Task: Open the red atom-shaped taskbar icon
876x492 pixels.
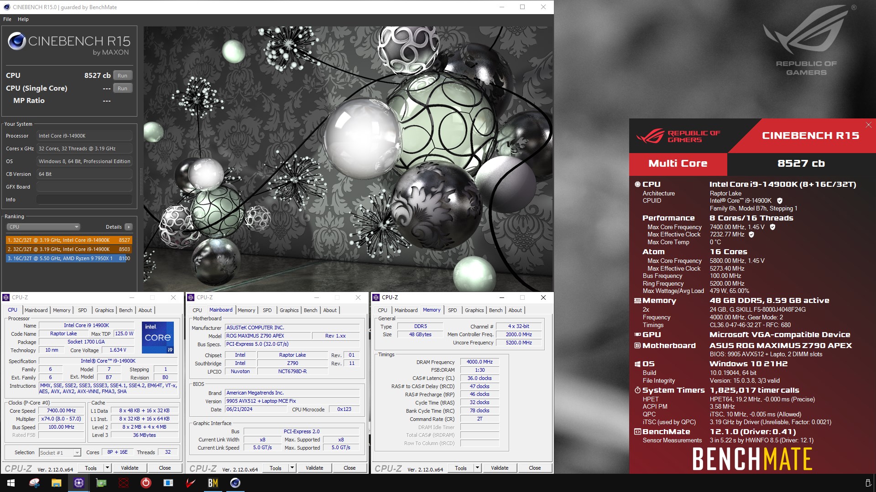Action: [123, 483]
